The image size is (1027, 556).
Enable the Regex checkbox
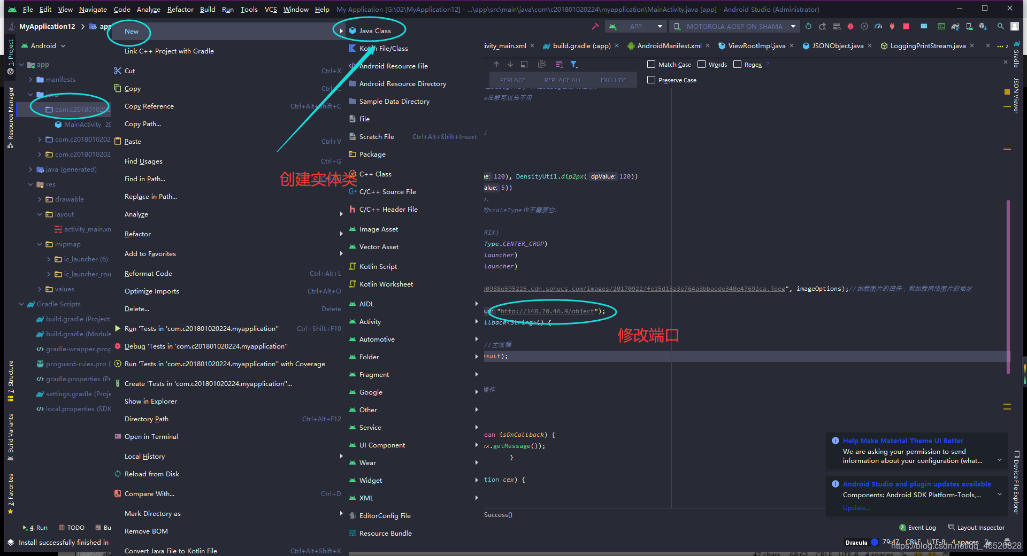(737, 64)
